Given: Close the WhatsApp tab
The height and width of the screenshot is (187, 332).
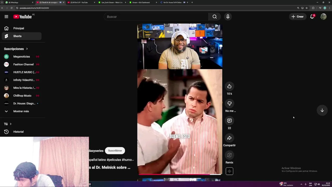Looking at the screenshot, I should pyautogui.click(x=33, y=2).
